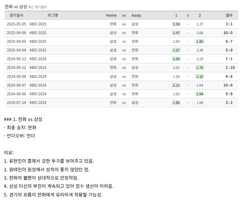Click the 결과 column header
This screenshot has height=202, width=244.
pos(229,16)
